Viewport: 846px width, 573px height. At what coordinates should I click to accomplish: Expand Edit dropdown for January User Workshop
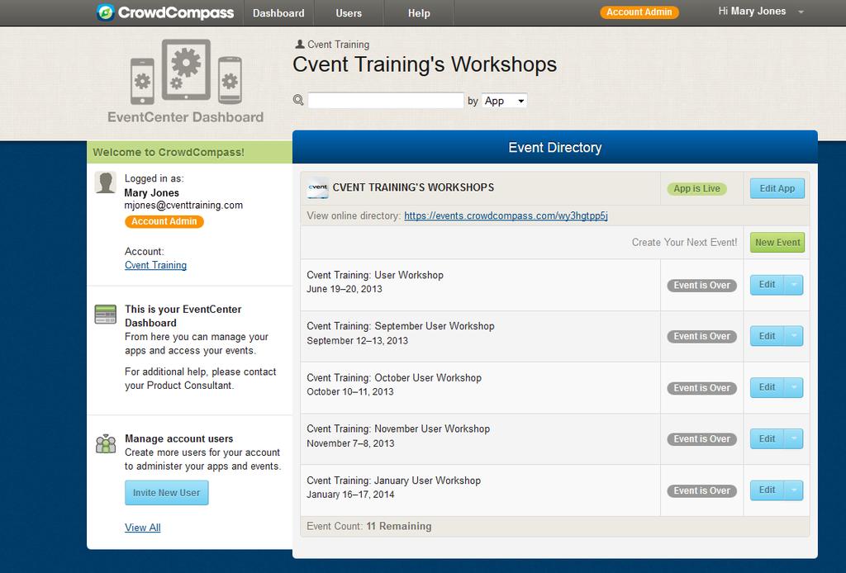point(794,490)
